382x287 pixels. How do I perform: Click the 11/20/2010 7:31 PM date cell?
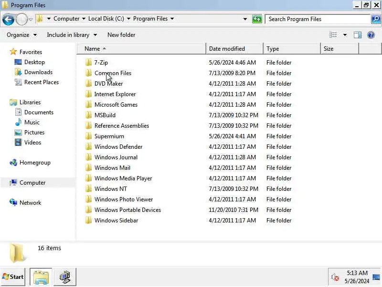point(233,210)
